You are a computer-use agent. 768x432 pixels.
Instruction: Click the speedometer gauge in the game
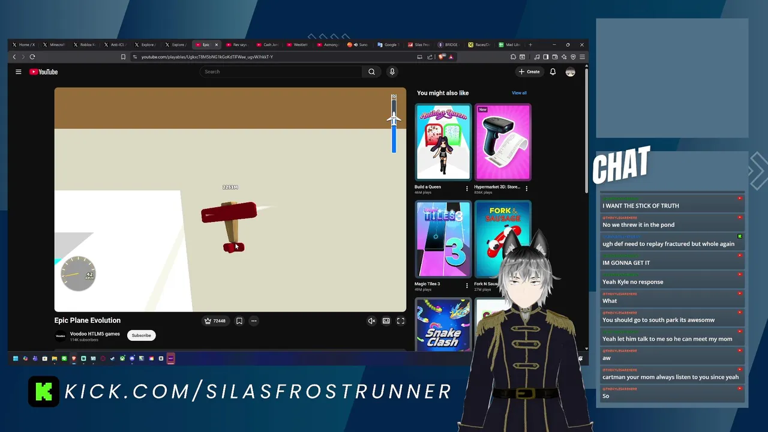coord(78,274)
